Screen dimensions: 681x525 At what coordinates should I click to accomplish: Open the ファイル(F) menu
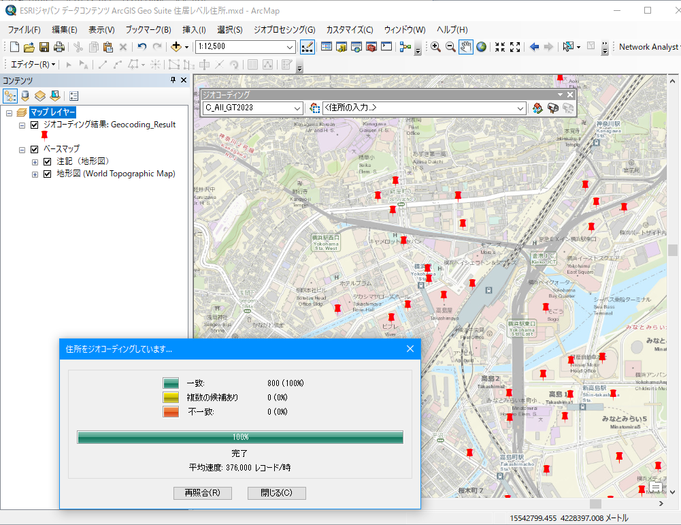(24, 29)
